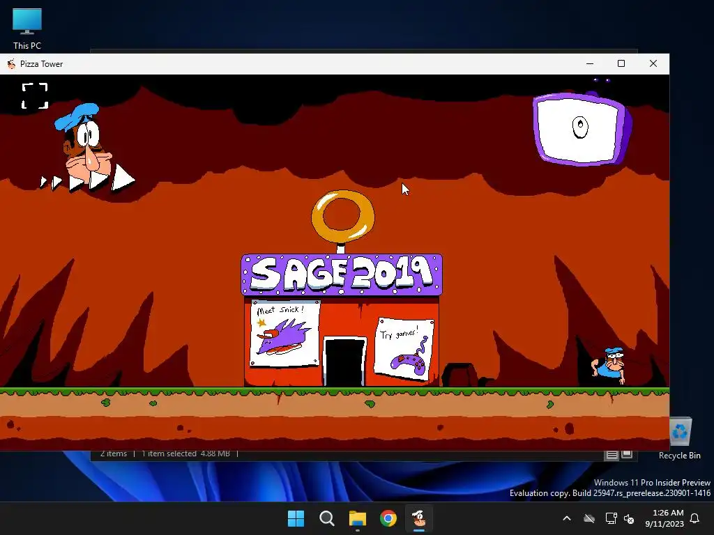Click the 'Try games!' controller poster
Screen dimensions: 714x535
tap(404, 349)
